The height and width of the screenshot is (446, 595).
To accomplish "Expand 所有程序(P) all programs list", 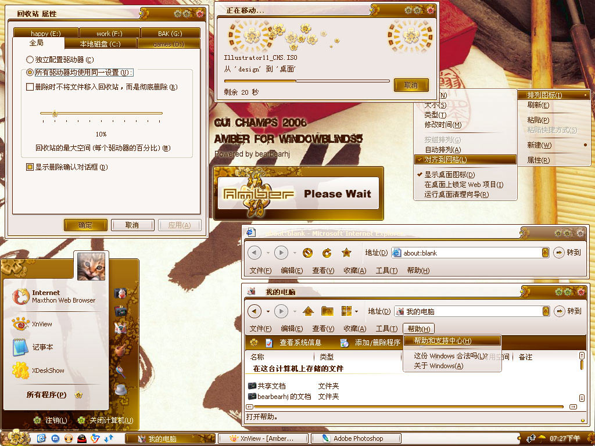I will (x=54, y=395).
